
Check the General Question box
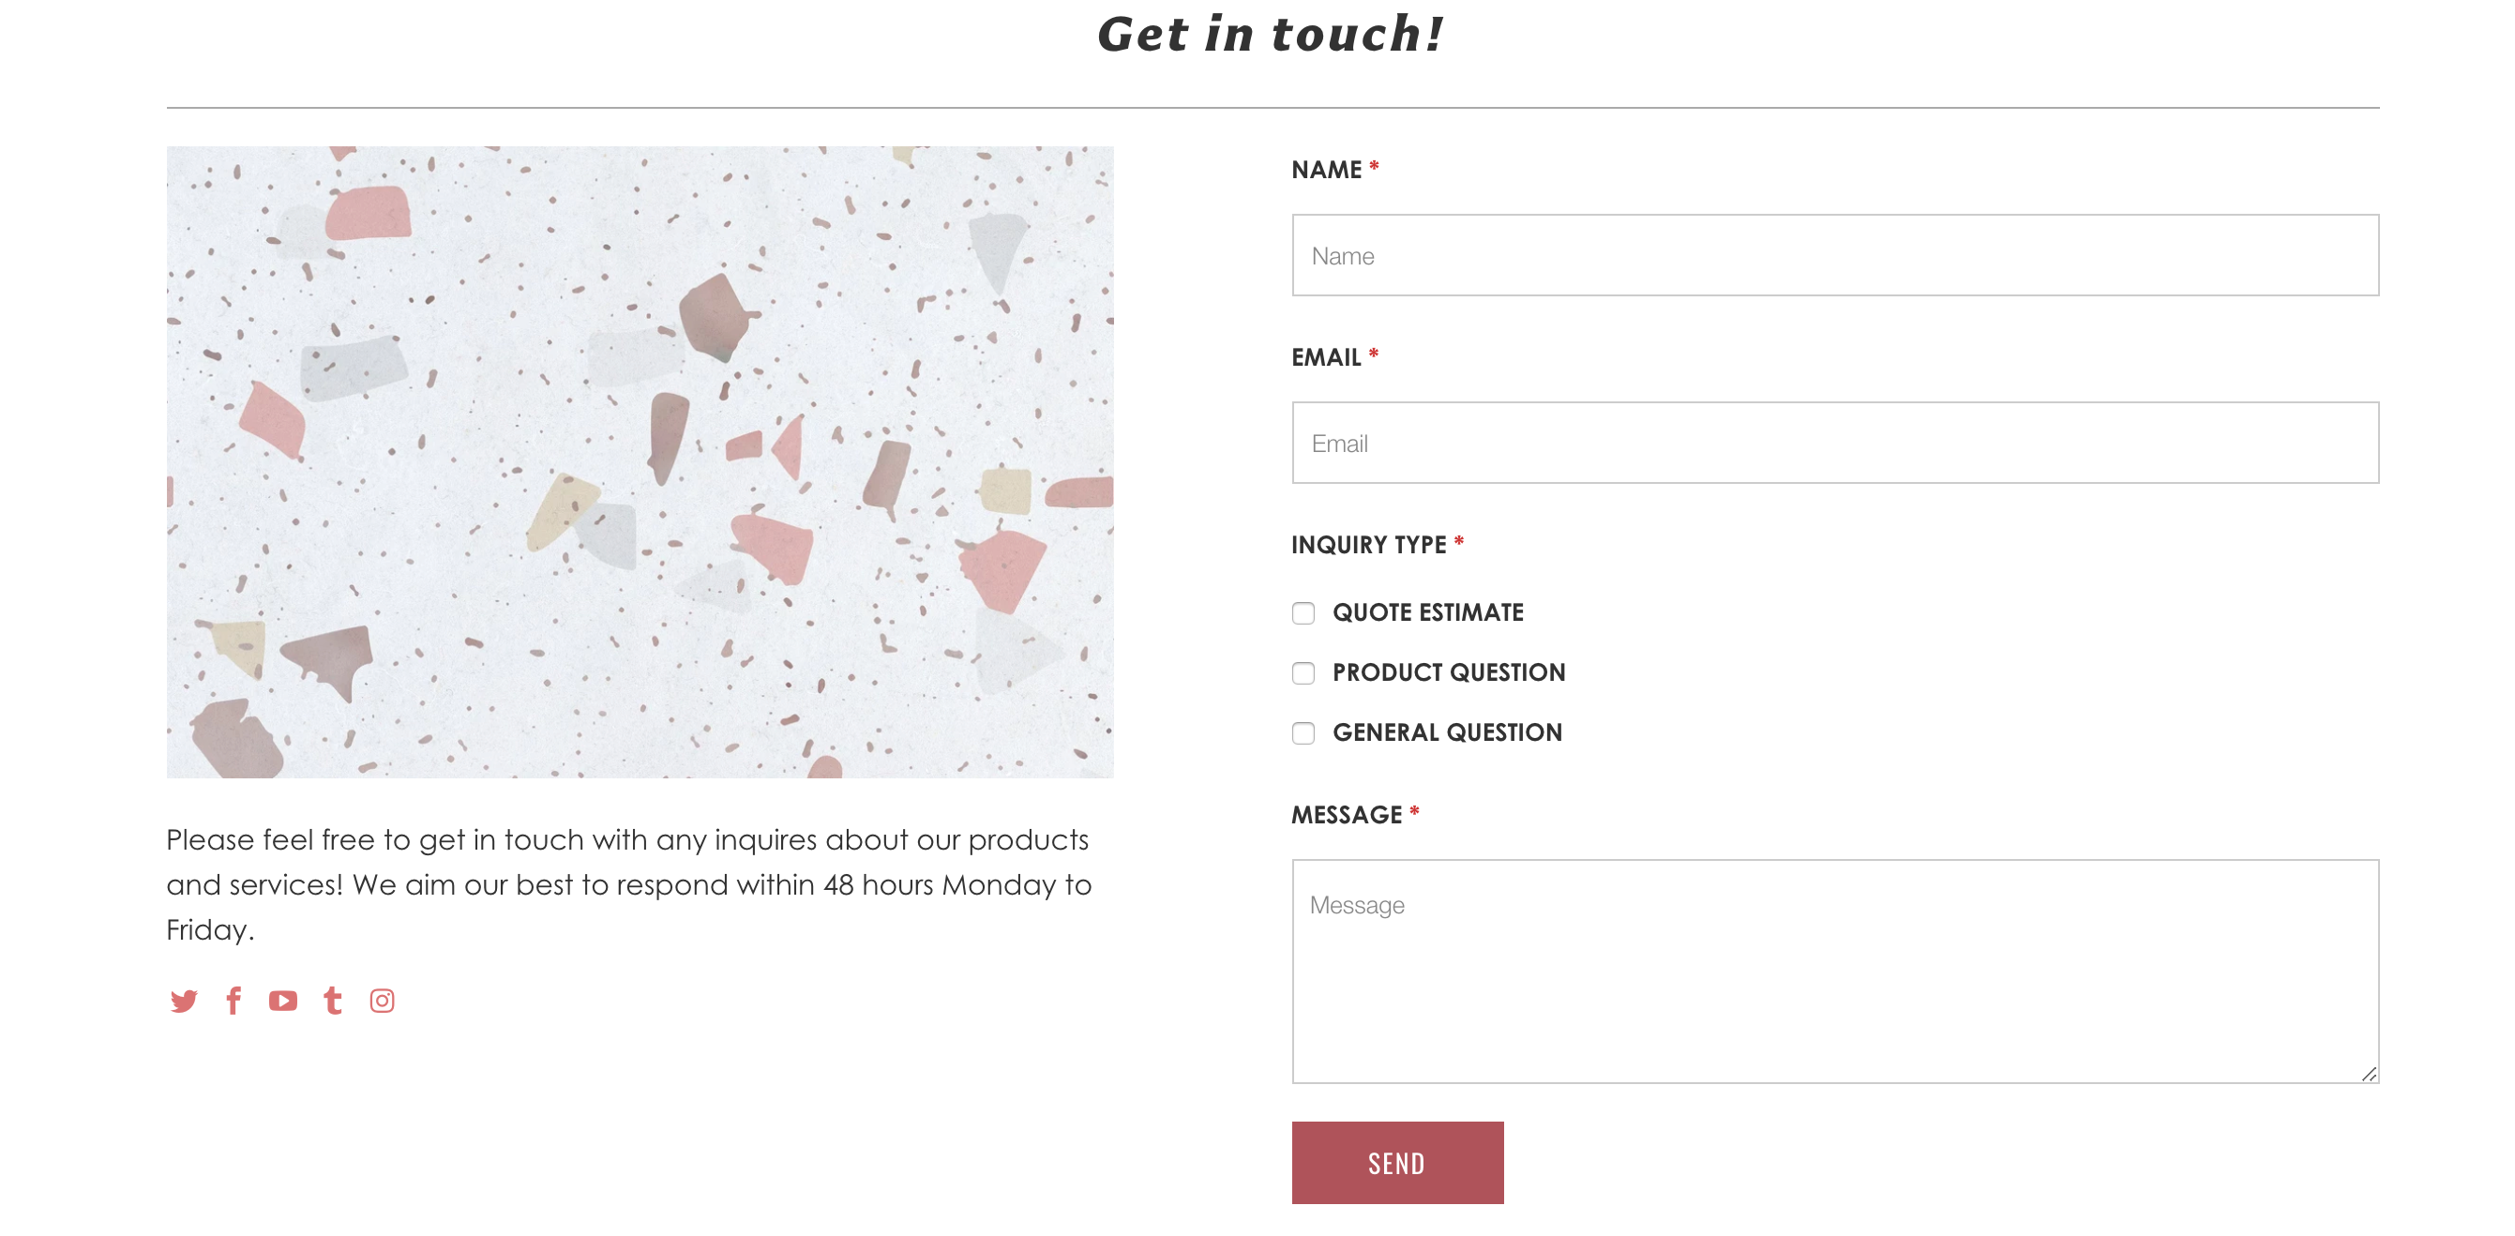click(x=1303, y=733)
